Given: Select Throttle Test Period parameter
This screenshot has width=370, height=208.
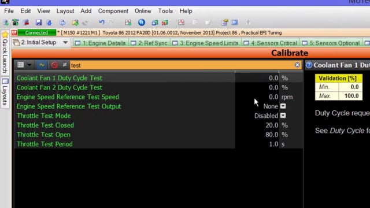Looking at the screenshot, I should [x=45, y=144].
